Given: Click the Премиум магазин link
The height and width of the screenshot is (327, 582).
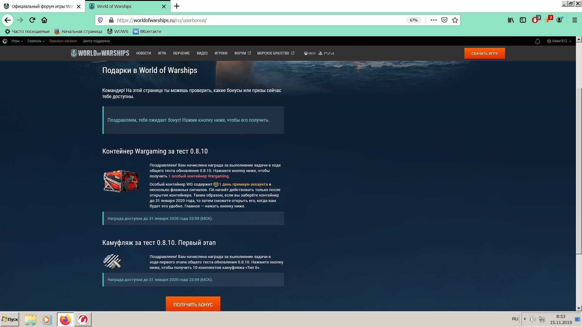Looking at the screenshot, I should [x=63, y=41].
